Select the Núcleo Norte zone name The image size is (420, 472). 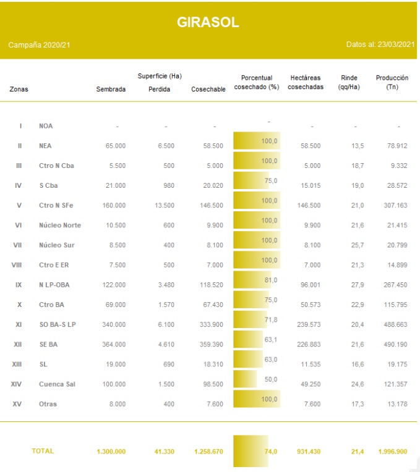click(x=60, y=225)
